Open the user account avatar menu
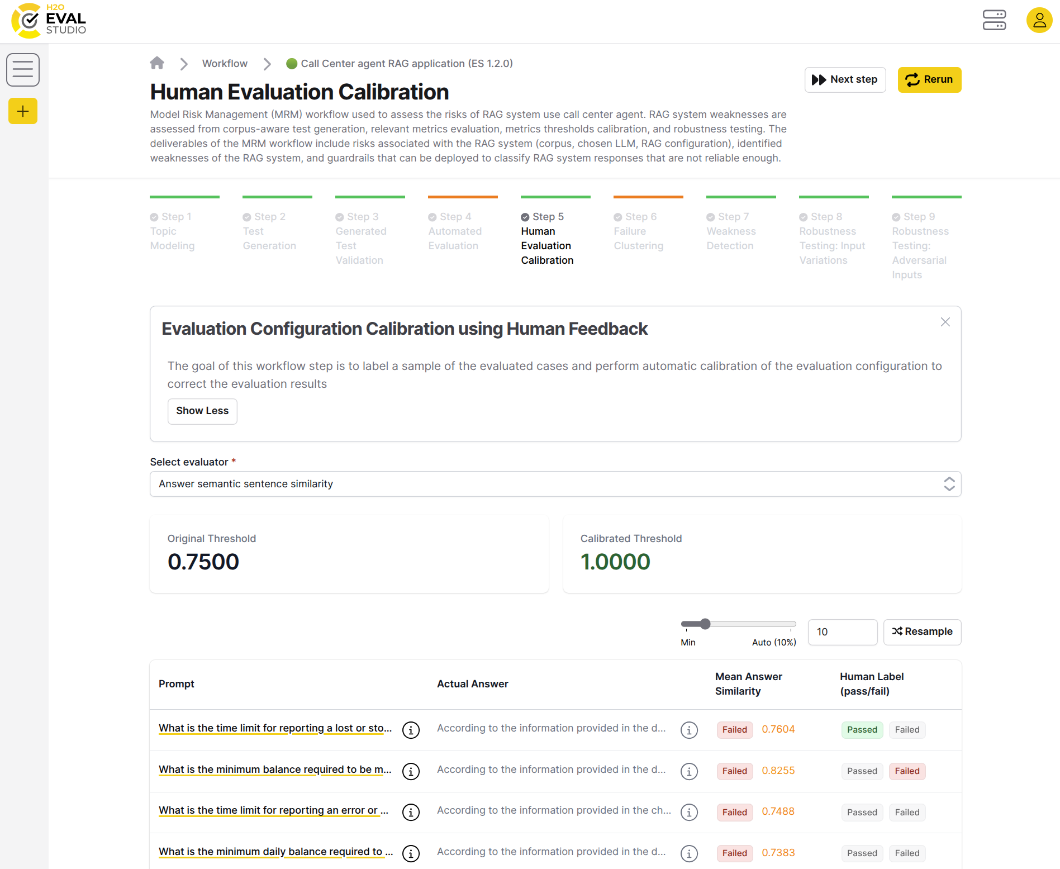 point(1039,20)
